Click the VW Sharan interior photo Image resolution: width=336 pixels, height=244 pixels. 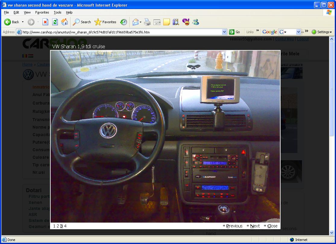[165, 136]
